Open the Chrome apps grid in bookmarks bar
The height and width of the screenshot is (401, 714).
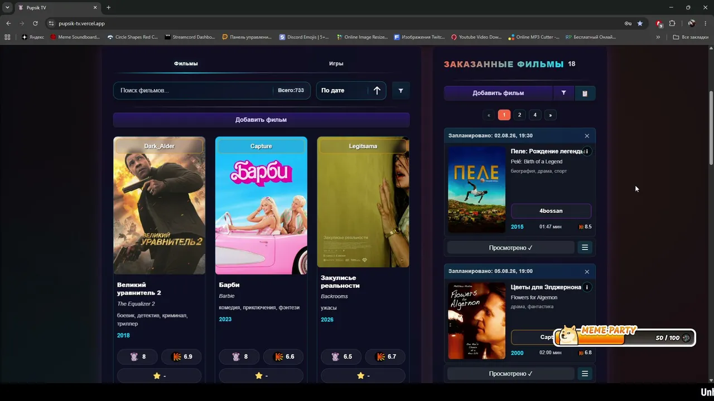[7, 37]
